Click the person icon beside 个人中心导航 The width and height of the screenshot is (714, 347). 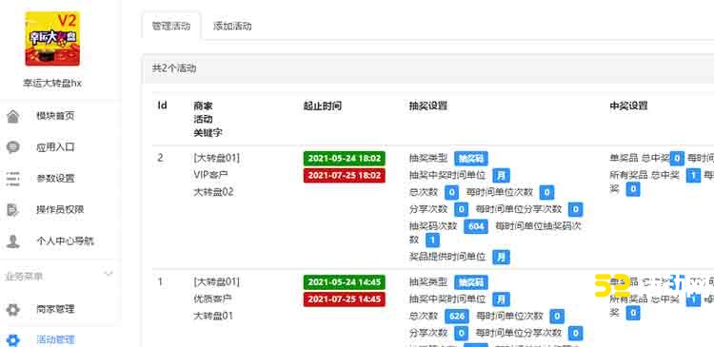pos(12,241)
